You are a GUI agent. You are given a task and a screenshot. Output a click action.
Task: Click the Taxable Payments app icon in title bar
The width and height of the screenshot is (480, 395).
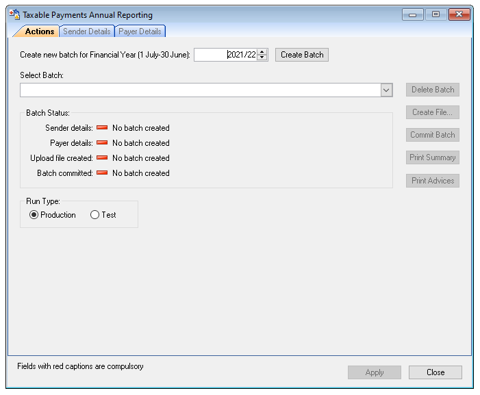point(14,14)
